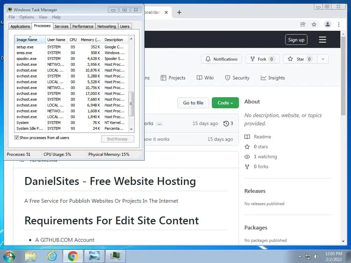This screenshot has height=263, width=351.
Task: Open the Security repository tab
Action: click(237, 78)
